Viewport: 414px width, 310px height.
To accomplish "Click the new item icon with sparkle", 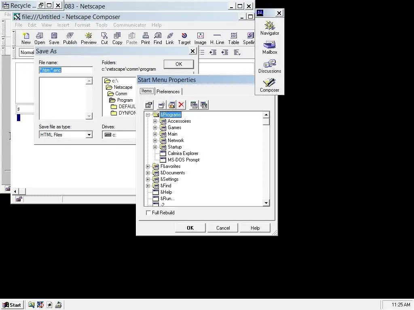I will point(162,105).
